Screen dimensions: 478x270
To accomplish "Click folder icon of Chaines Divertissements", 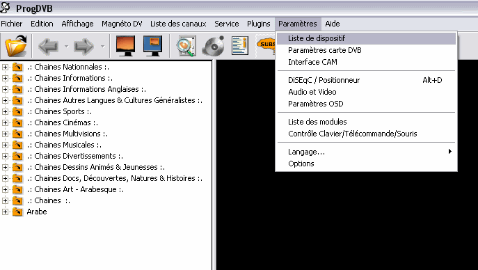I will 17,156.
